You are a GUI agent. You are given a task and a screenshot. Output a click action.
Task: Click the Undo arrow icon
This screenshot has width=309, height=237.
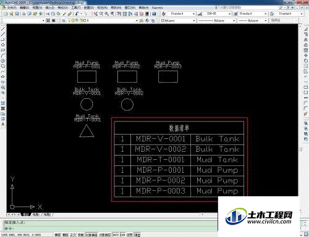(77, 14)
